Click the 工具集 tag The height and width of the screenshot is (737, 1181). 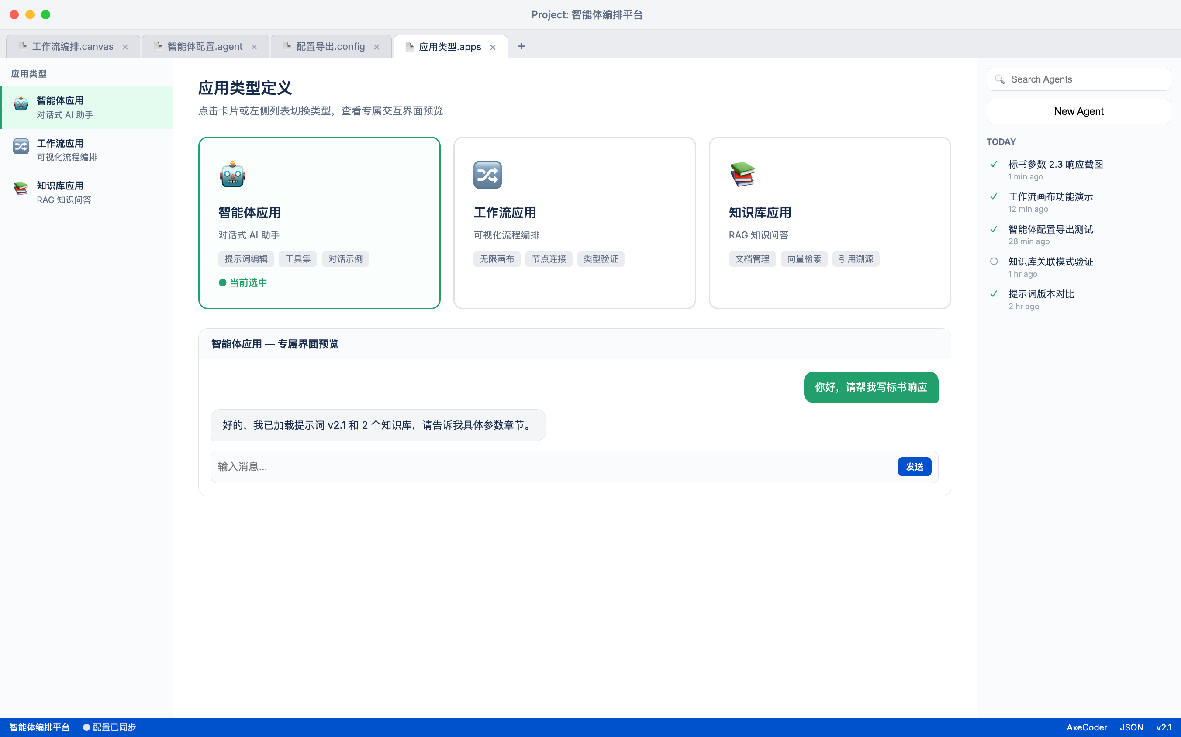coord(297,259)
